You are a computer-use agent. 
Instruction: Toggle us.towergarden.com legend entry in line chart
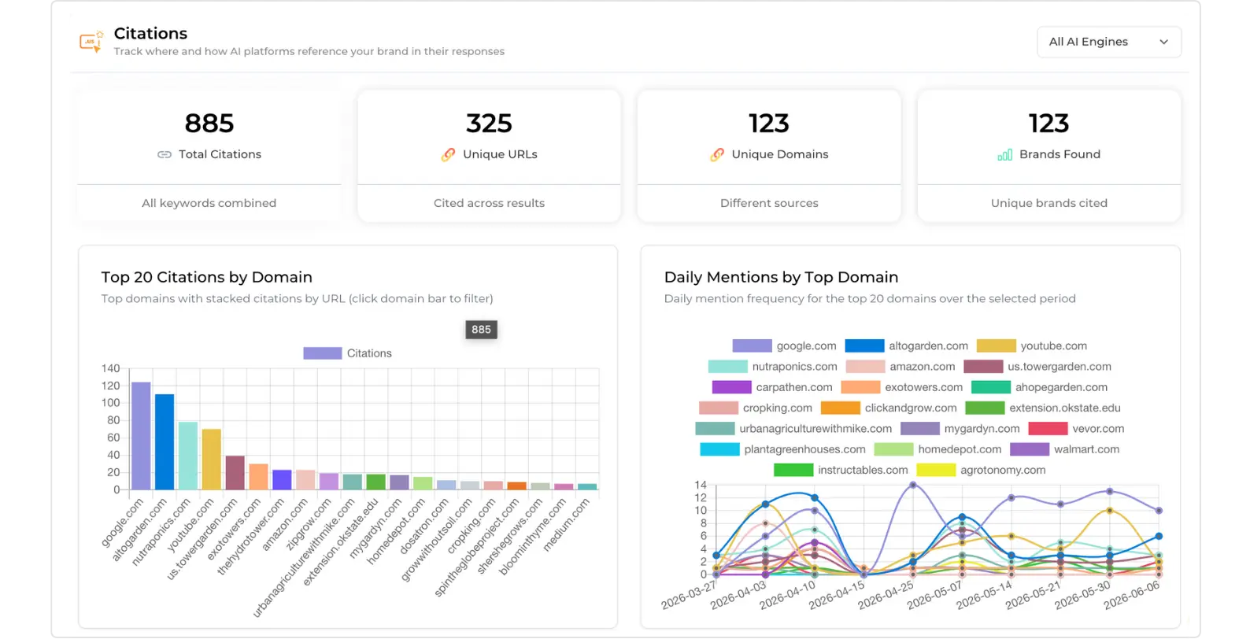tap(1037, 367)
